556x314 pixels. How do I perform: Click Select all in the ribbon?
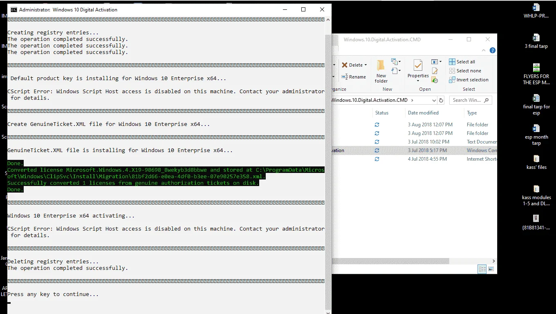pyautogui.click(x=462, y=62)
